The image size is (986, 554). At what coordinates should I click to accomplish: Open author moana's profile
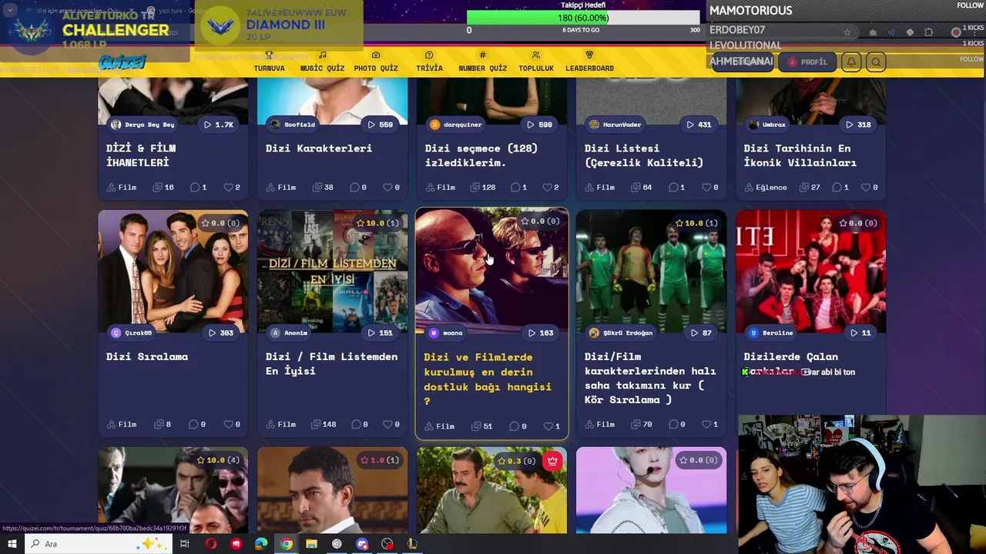tap(446, 332)
